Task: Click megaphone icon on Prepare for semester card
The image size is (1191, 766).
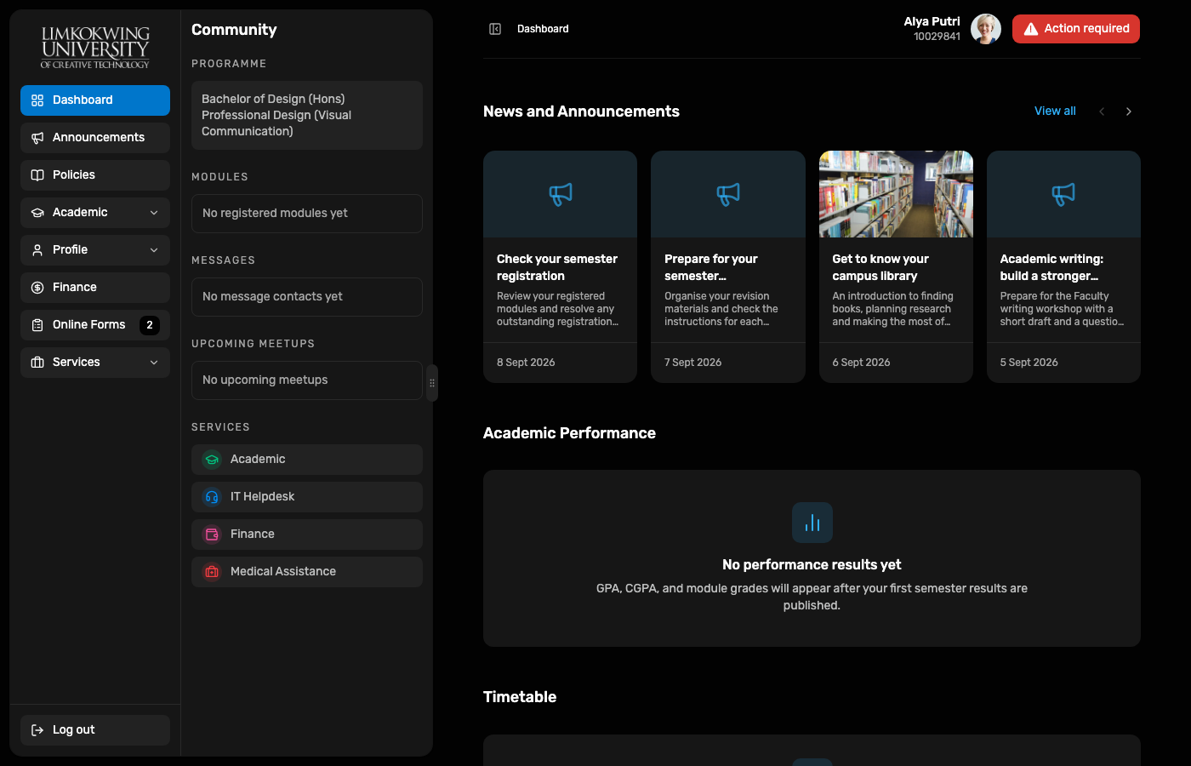Action: (728, 194)
